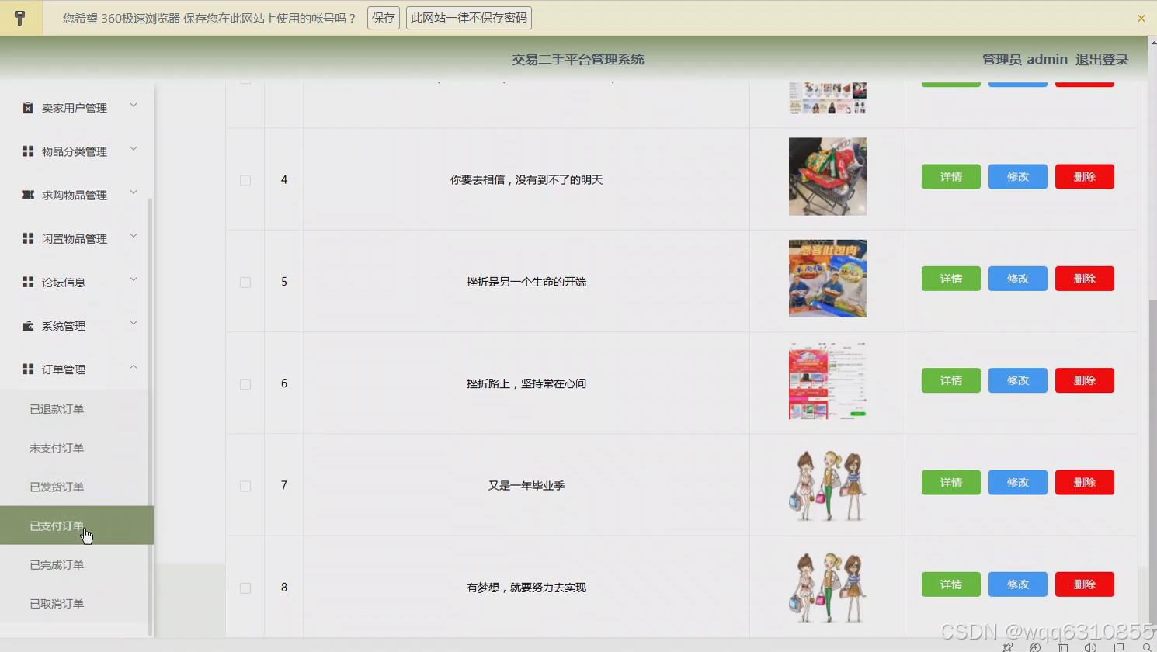Click 修改 for row 6
Image resolution: width=1157 pixels, height=652 pixels.
click(1018, 380)
